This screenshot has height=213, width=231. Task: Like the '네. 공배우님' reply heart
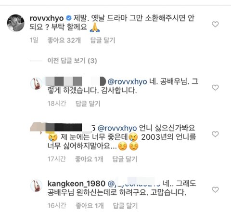[x=215, y=88]
